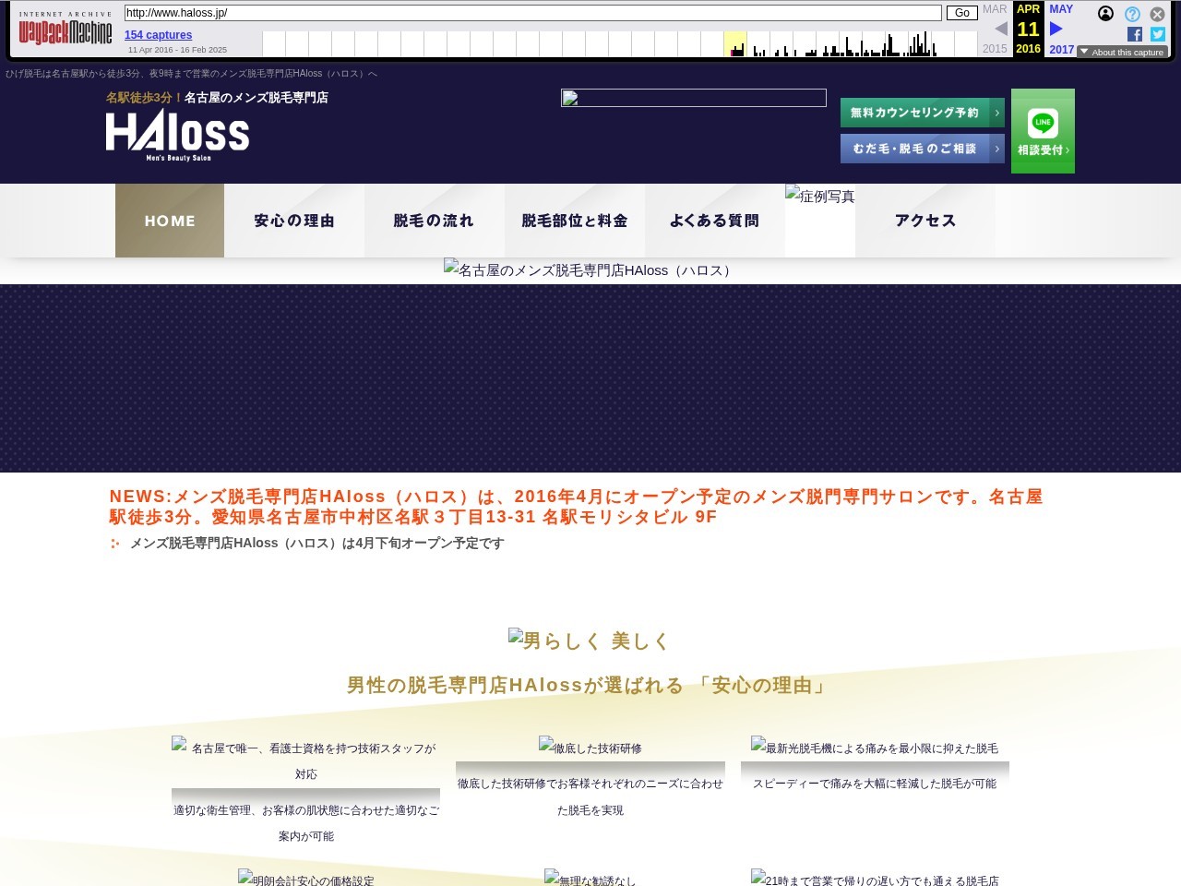Click the HAloss logo
The height and width of the screenshot is (886, 1181).
(x=177, y=135)
